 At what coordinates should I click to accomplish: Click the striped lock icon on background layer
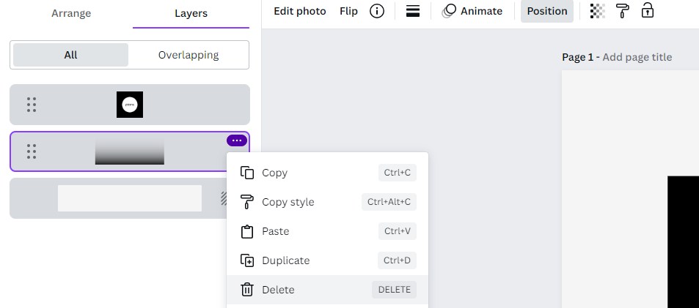click(x=224, y=198)
